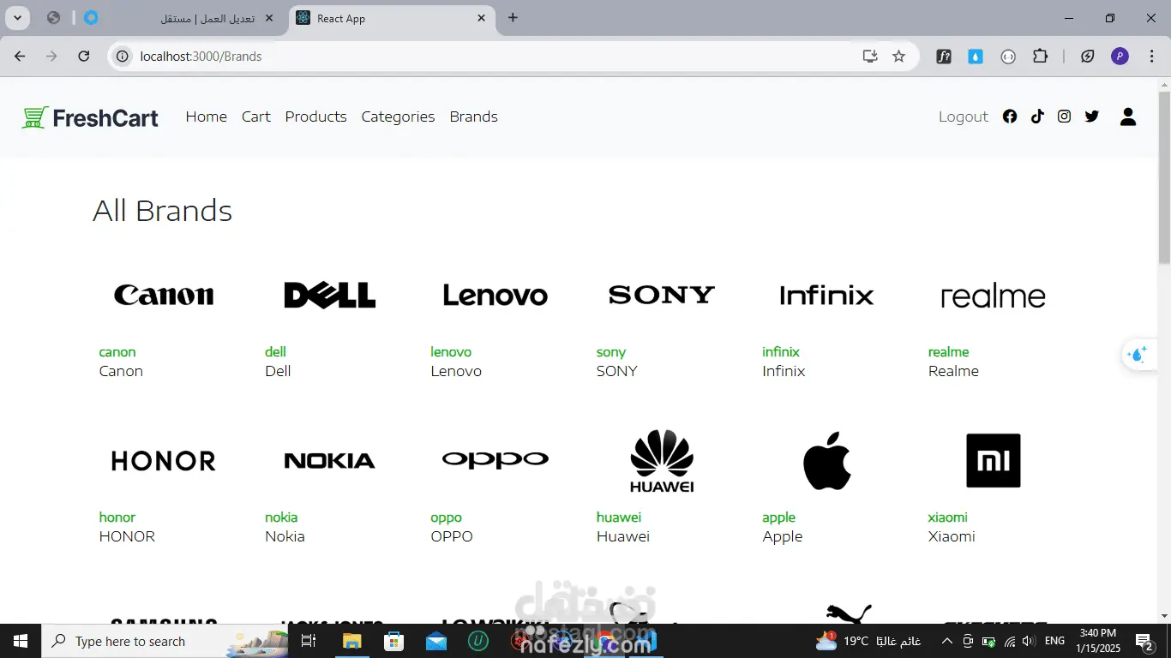The image size is (1171, 658).
Task: Open the Chrome three-dot menu
Action: click(x=1151, y=57)
